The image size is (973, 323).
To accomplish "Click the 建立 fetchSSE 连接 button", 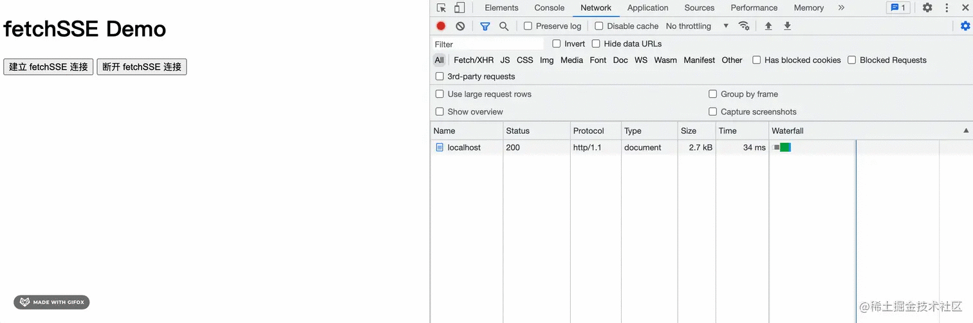I will (x=48, y=67).
